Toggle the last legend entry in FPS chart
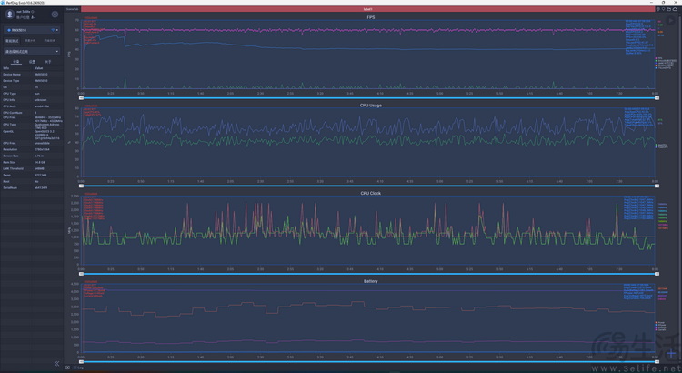Viewport: 682px width, 373px height. pyautogui.click(x=664, y=68)
